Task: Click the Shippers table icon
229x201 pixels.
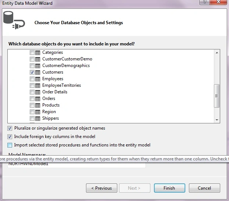Action: 38,119
